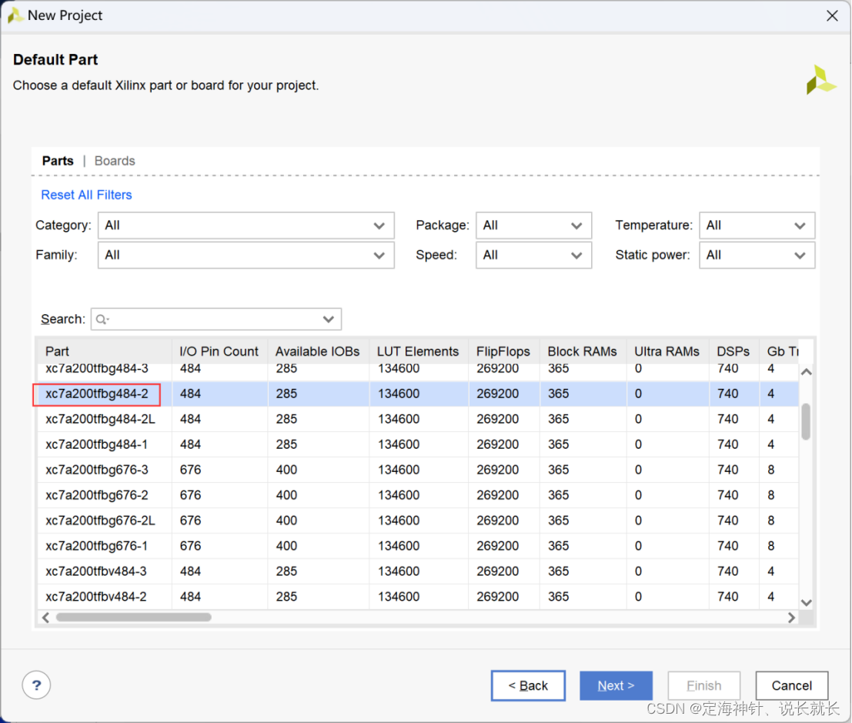This screenshot has width=852, height=723.
Task: Open the Temperature dropdown
Action: tap(757, 226)
